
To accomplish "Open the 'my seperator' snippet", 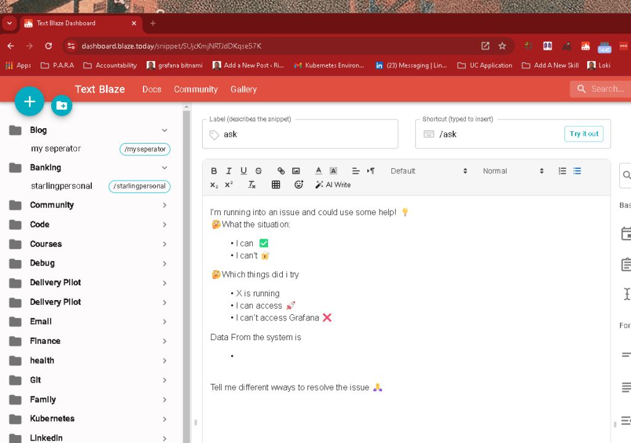I will pyautogui.click(x=56, y=148).
